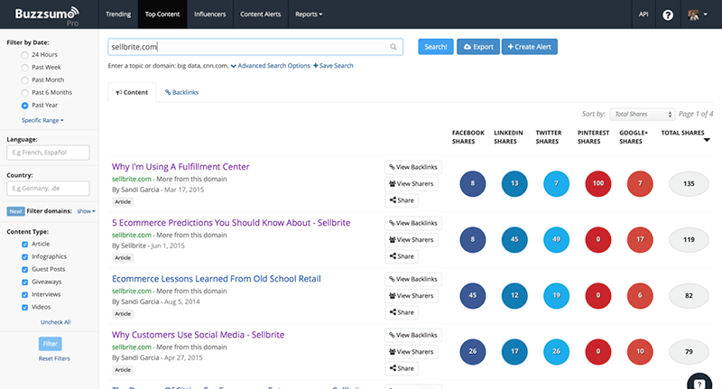Open the API link in header
722x389 pixels.
pos(643,14)
